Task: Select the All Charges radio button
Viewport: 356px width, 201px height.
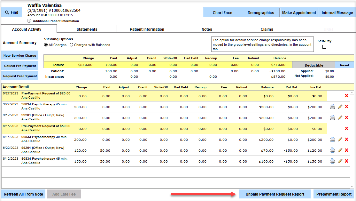Action: (46, 45)
